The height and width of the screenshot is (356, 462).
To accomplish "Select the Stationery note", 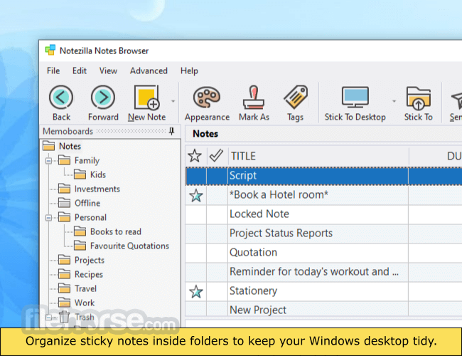I will pos(323,291).
